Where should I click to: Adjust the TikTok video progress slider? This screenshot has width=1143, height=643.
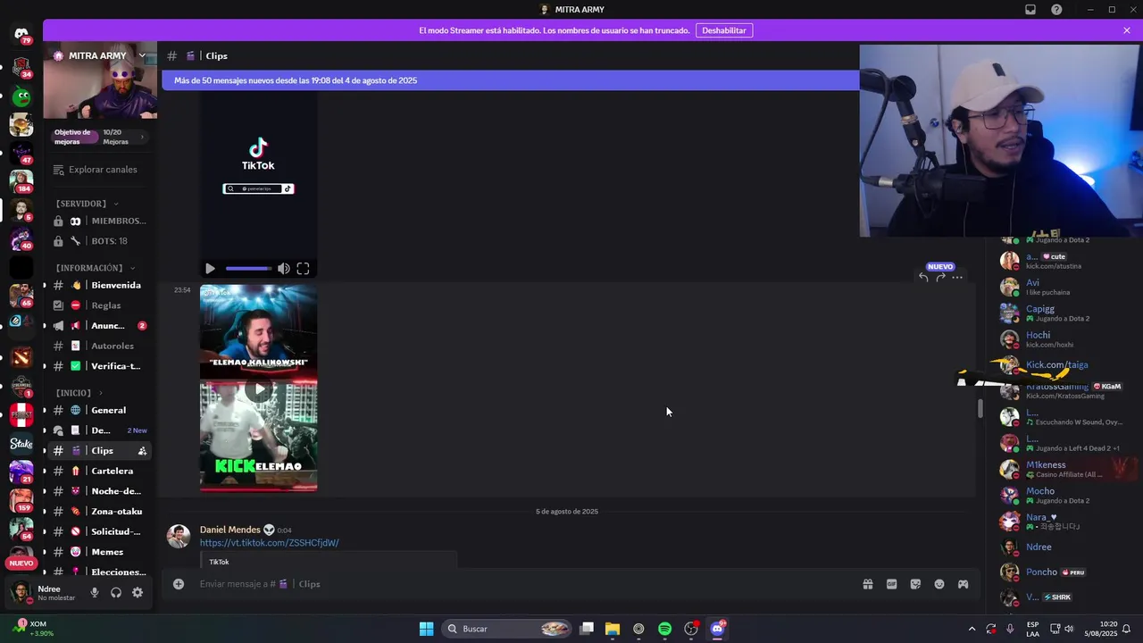click(x=248, y=269)
